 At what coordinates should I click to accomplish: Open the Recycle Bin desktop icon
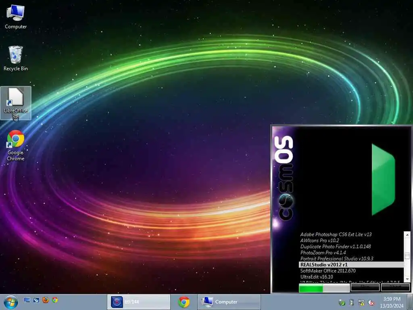[x=16, y=59]
